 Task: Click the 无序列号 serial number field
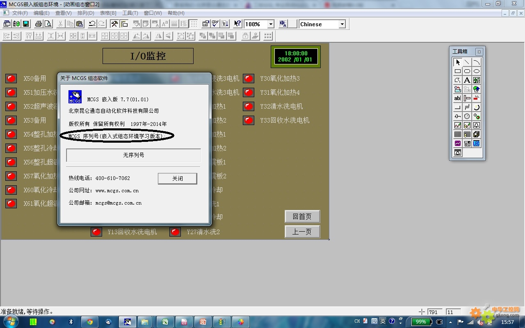coord(134,155)
